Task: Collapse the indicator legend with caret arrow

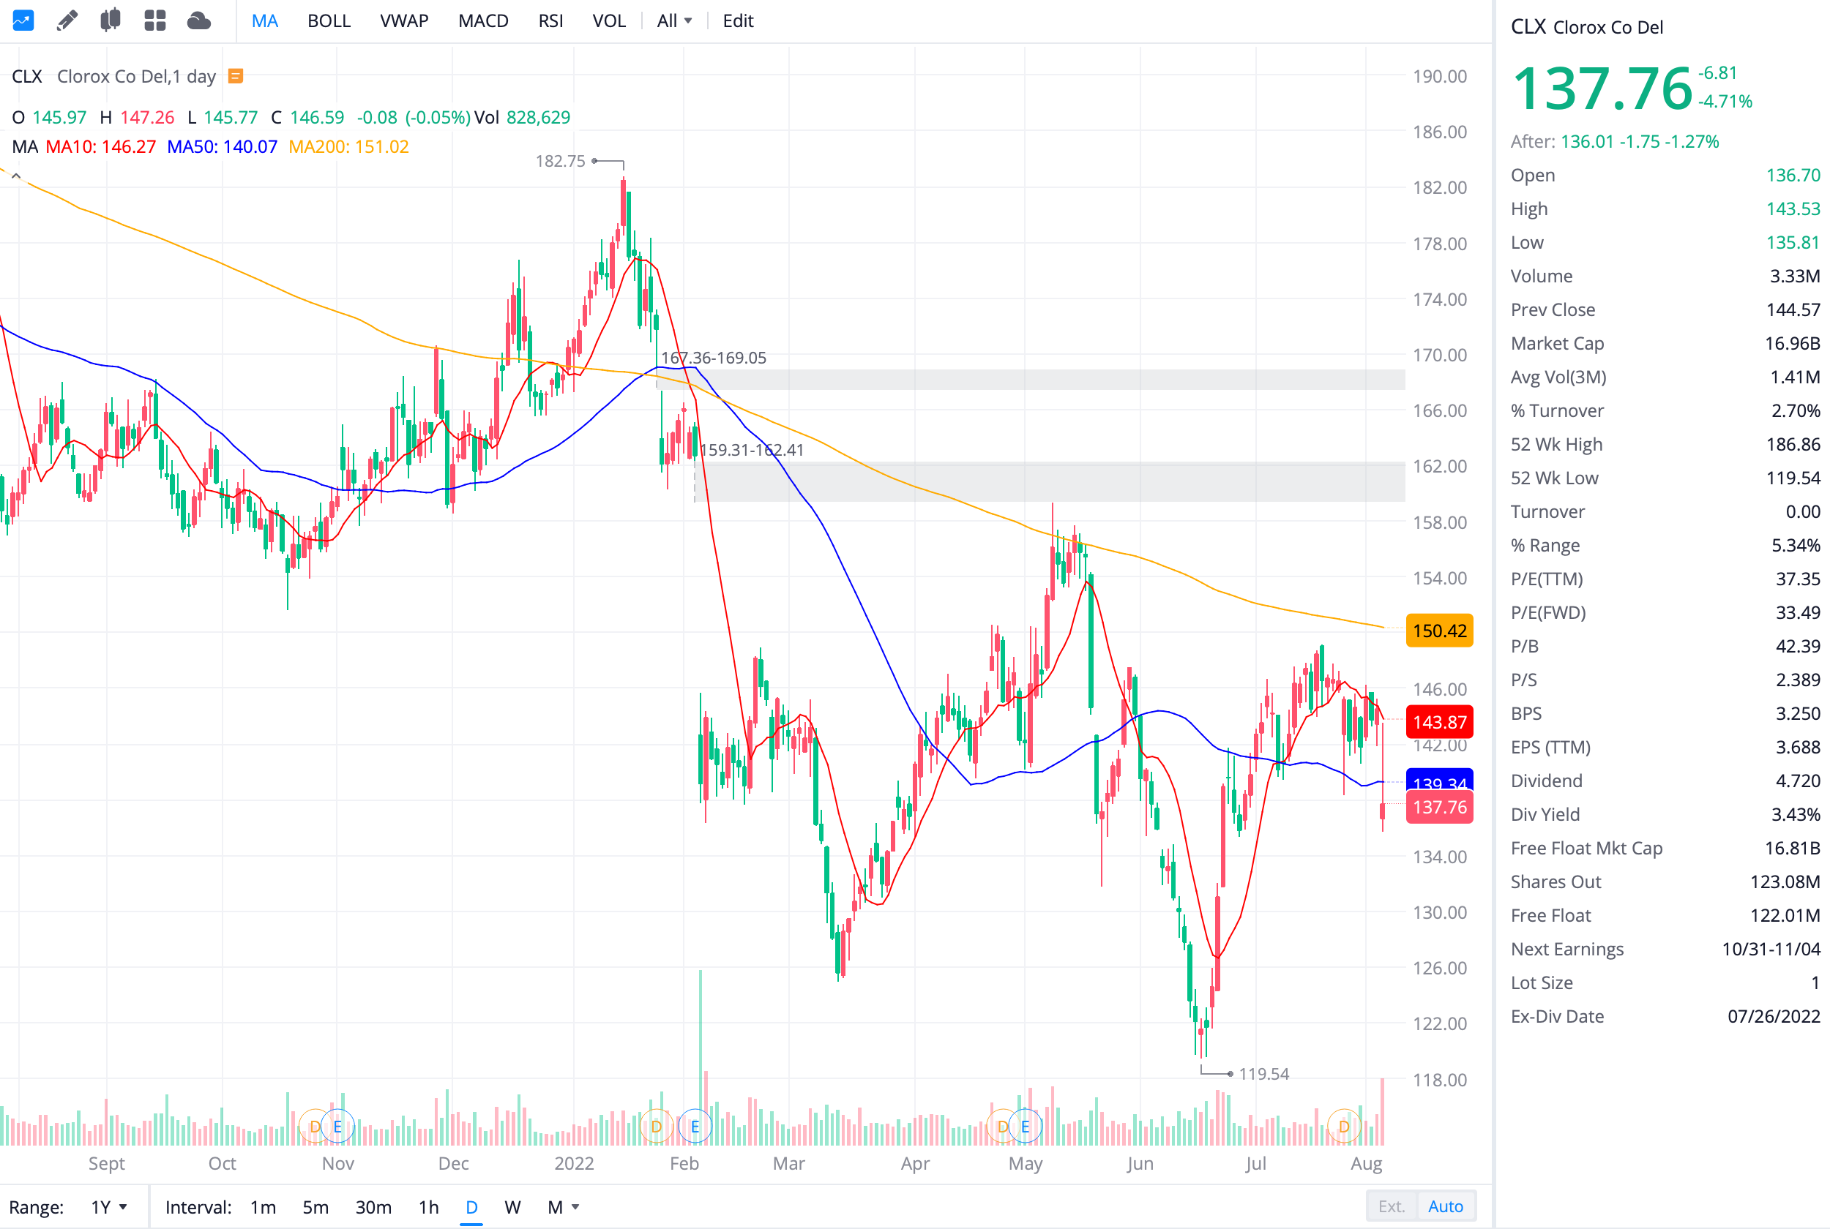Action: (15, 176)
